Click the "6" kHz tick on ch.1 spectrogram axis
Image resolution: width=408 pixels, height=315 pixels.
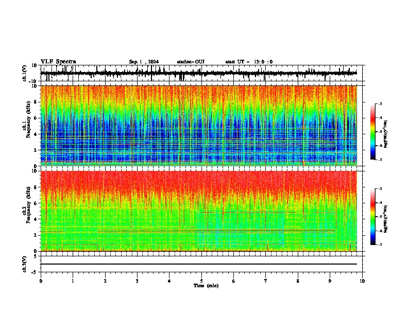pyautogui.click(x=36, y=118)
